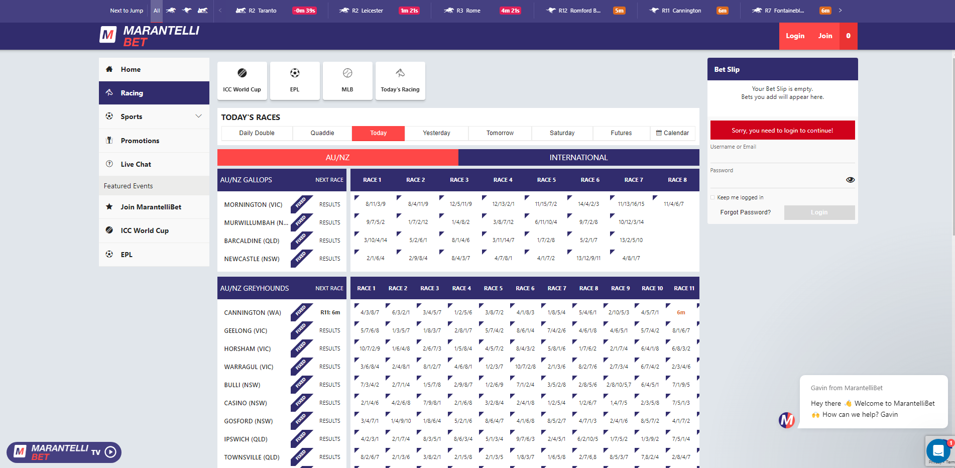
Task: Select the All filter in Next to Jump
Action: [x=157, y=11]
